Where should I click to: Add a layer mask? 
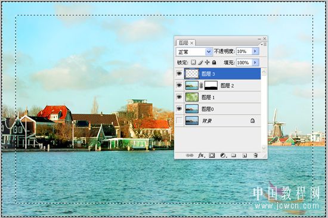tap(212, 155)
